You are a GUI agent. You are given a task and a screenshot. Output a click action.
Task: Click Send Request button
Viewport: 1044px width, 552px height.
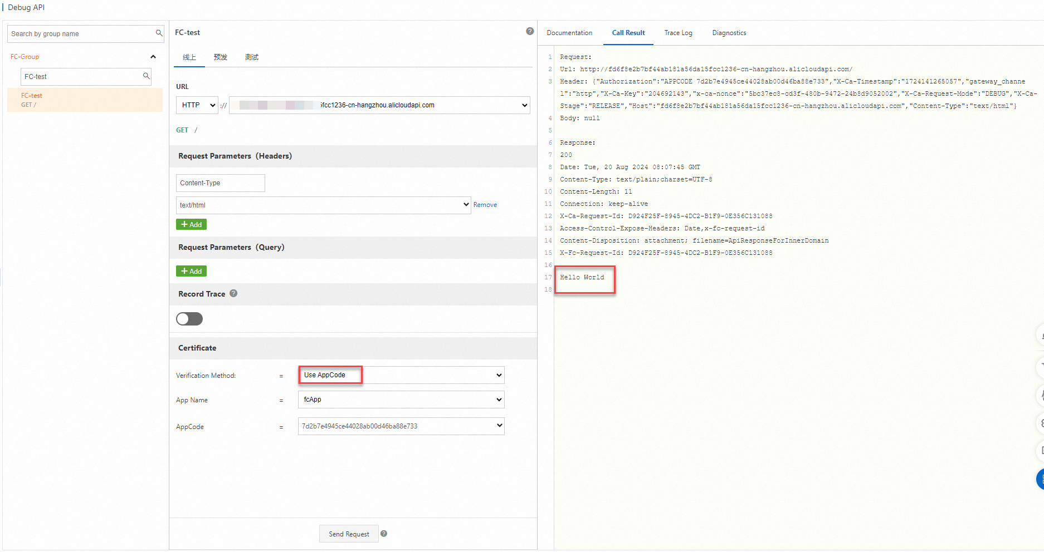(x=349, y=534)
